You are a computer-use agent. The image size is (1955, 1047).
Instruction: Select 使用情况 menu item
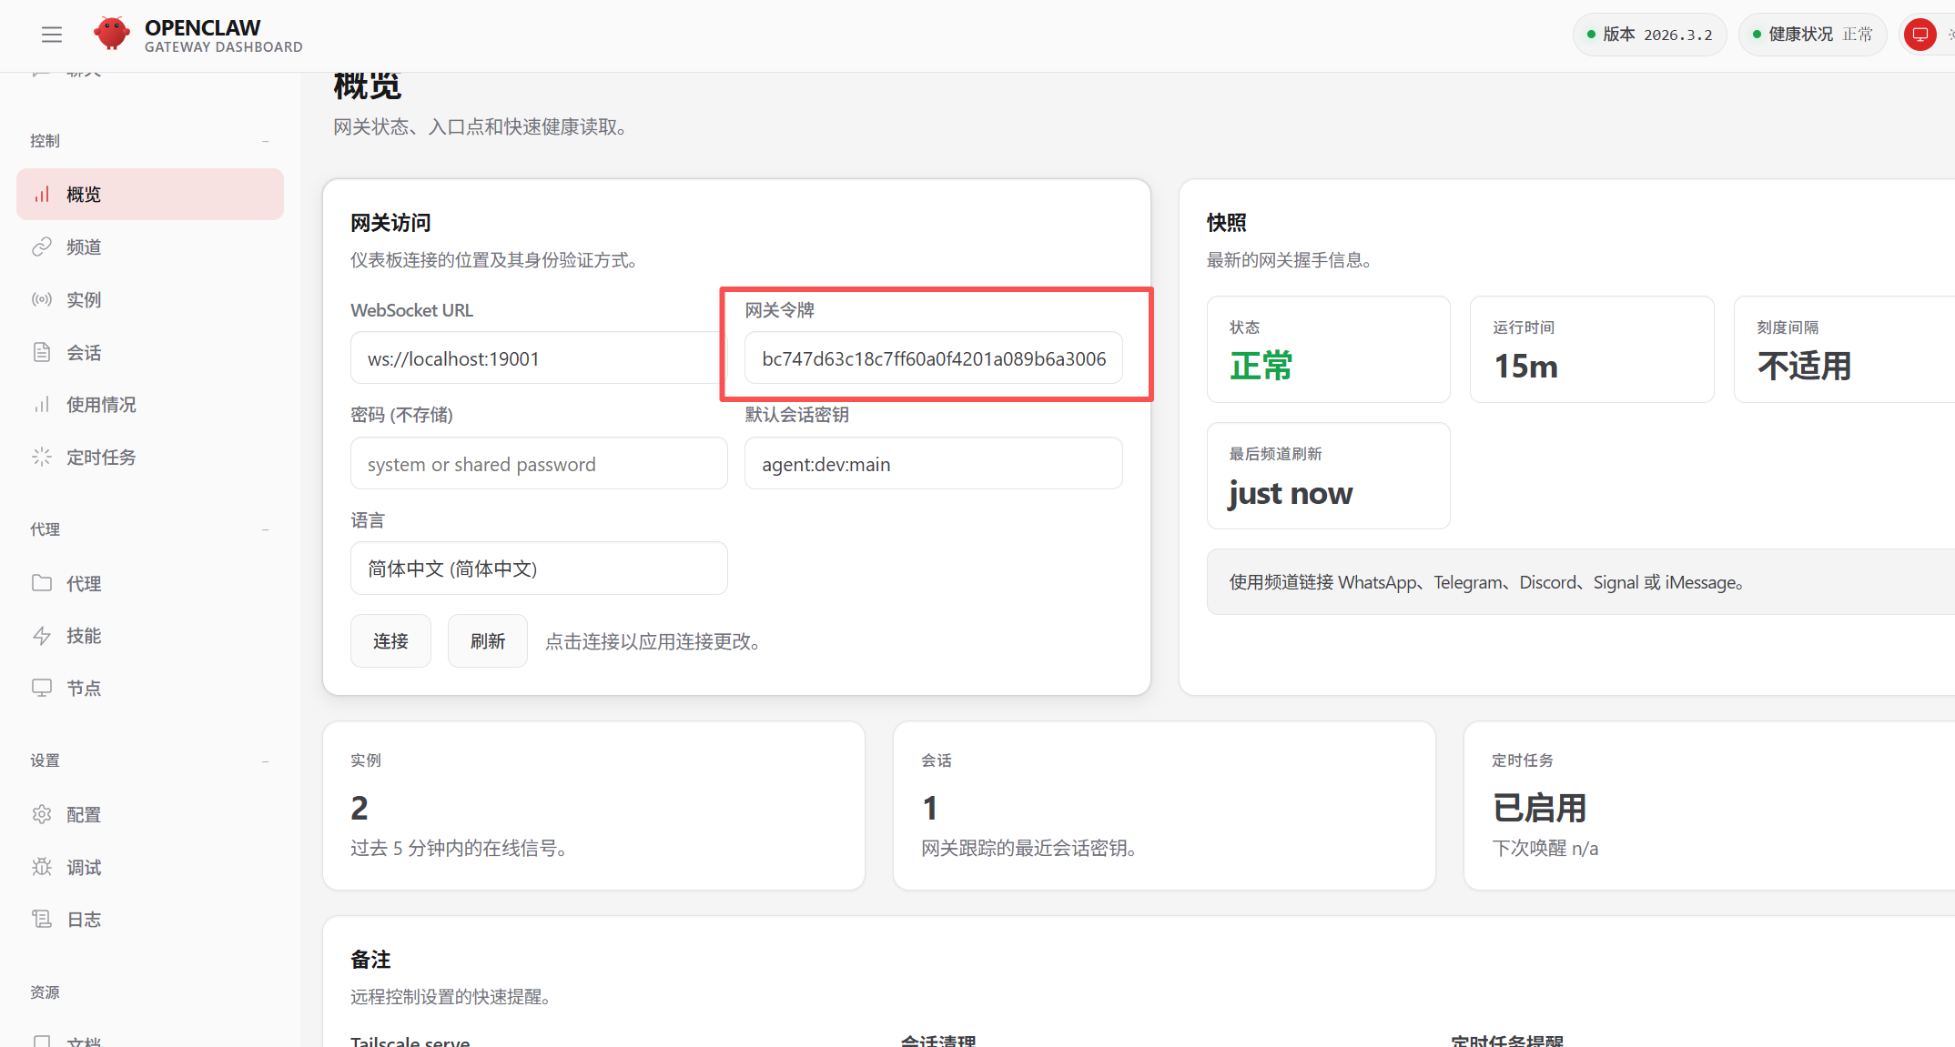pos(101,405)
